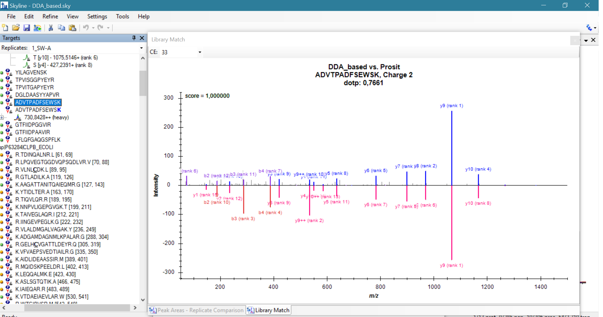The image size is (603, 317).
Task: Open the Replicates dropdown showing 1_SW-A
Action: click(x=141, y=48)
